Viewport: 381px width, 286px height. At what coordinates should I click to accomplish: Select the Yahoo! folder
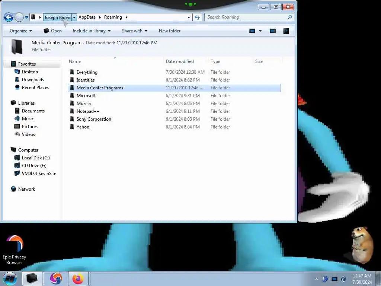83,127
